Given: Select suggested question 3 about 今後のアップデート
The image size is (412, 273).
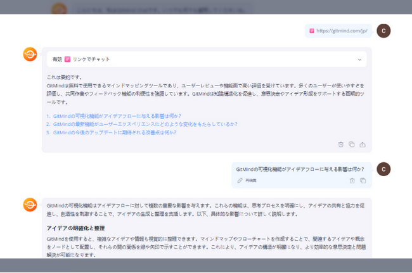Looking at the screenshot, I should 115,132.
